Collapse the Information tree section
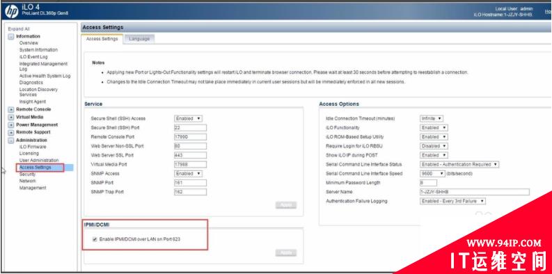 [11, 36]
